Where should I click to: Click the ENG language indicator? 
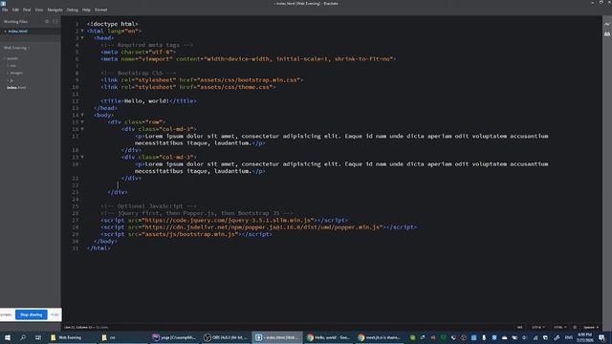point(569,337)
